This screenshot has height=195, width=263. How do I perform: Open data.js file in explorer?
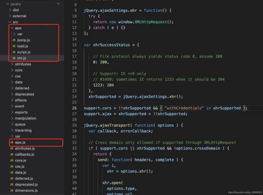pyautogui.click(x=21, y=173)
